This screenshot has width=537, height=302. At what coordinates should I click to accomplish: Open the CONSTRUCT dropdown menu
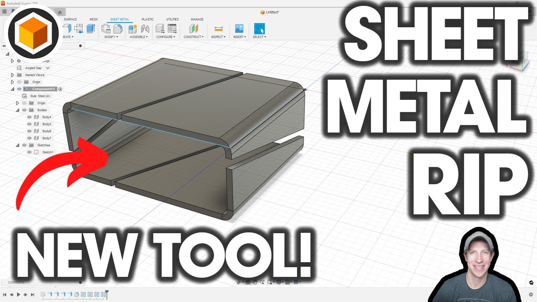point(193,37)
